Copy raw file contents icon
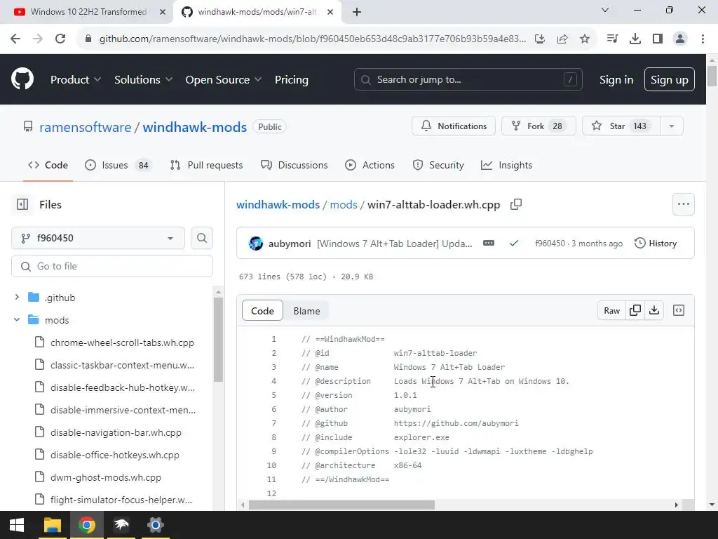 [635, 311]
